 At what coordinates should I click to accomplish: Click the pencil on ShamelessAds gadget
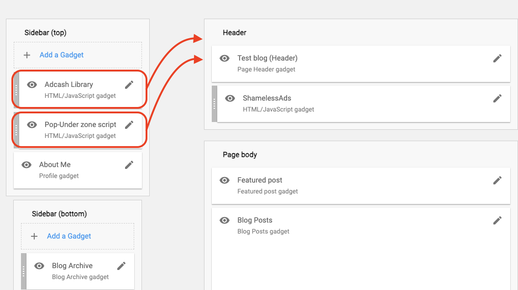pyautogui.click(x=497, y=98)
